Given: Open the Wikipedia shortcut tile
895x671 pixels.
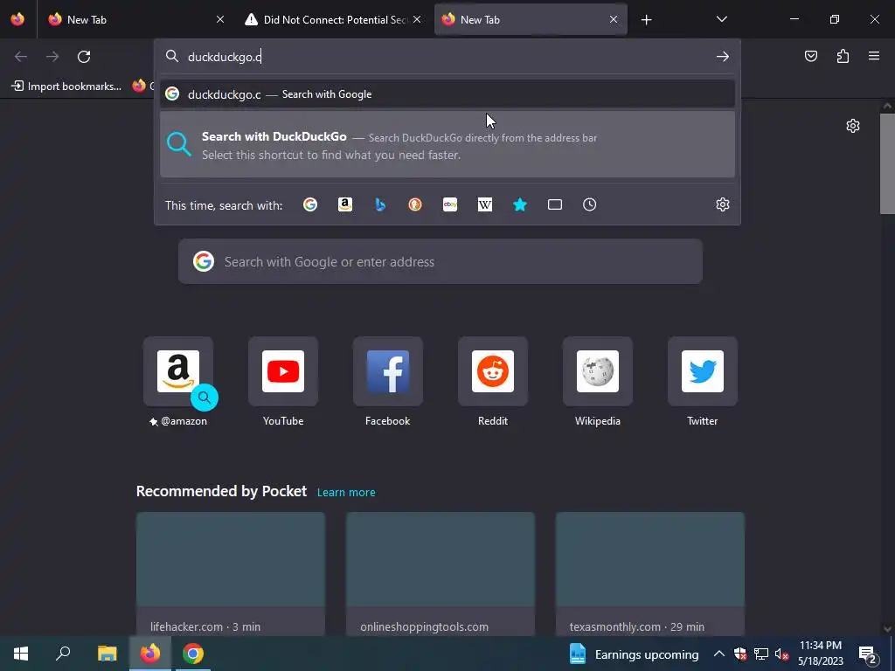Looking at the screenshot, I should click(x=598, y=371).
